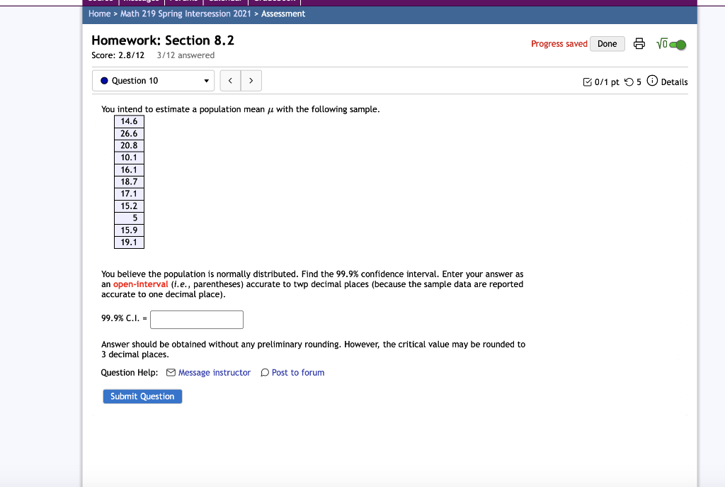The width and height of the screenshot is (725, 487).
Task: Click the filled radio dot in the question selector
Action: pos(106,80)
